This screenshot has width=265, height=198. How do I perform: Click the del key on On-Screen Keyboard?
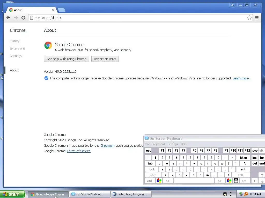tap(255, 163)
